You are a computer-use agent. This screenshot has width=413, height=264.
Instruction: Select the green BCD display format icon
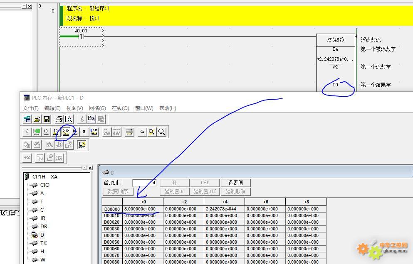37,132
